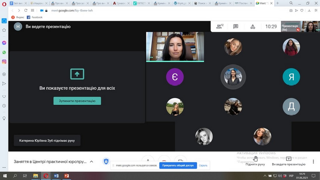Open Instagram in Opera sidebar
Image resolution: width=320 pixels, height=180 pixels.
pyautogui.click(x=4, y=62)
